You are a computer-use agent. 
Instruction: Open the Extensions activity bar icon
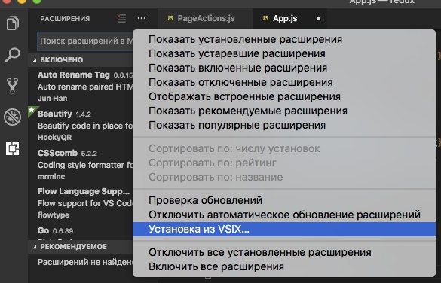point(13,148)
